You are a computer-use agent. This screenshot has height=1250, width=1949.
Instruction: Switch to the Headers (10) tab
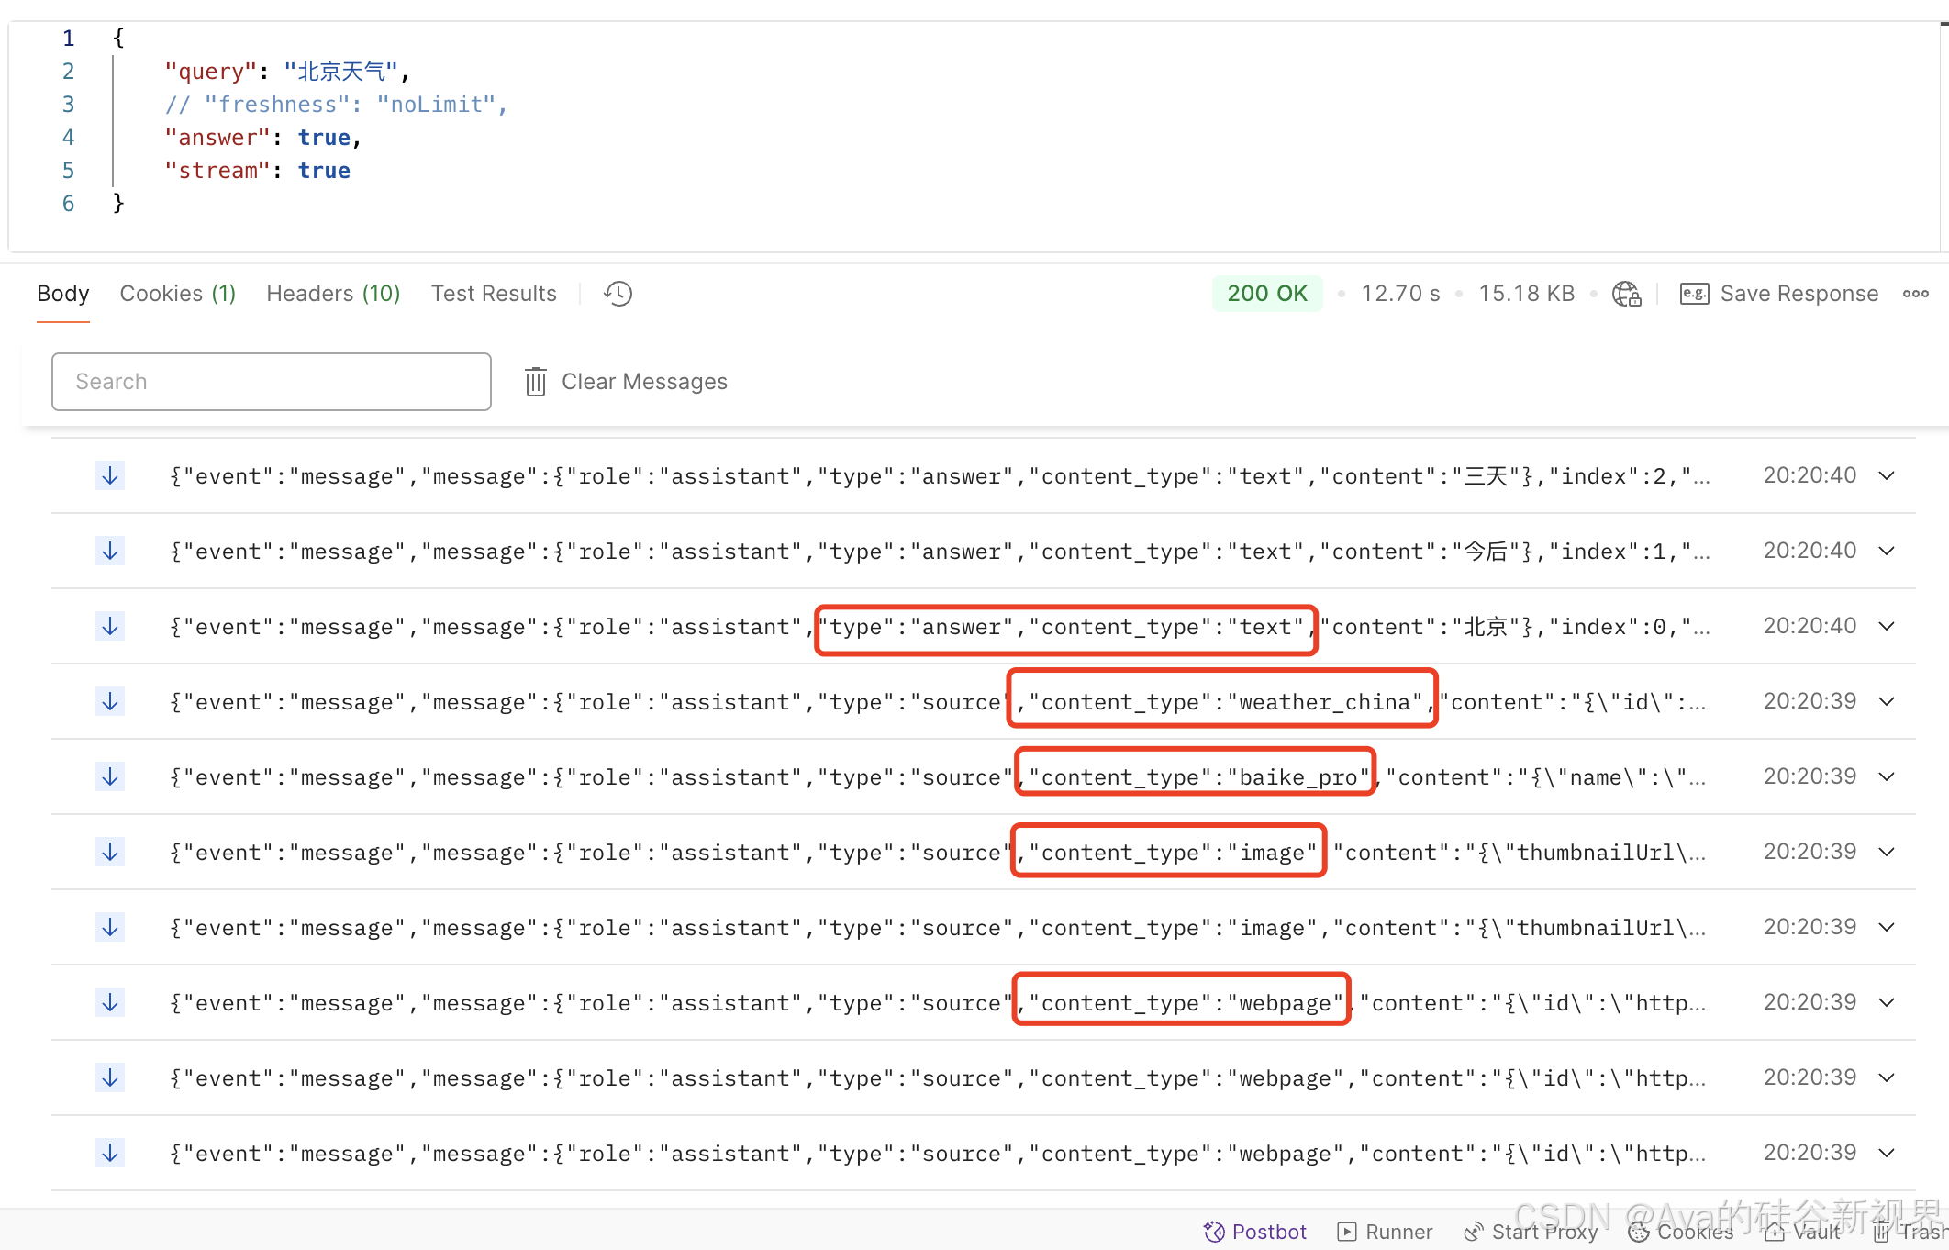[333, 294]
